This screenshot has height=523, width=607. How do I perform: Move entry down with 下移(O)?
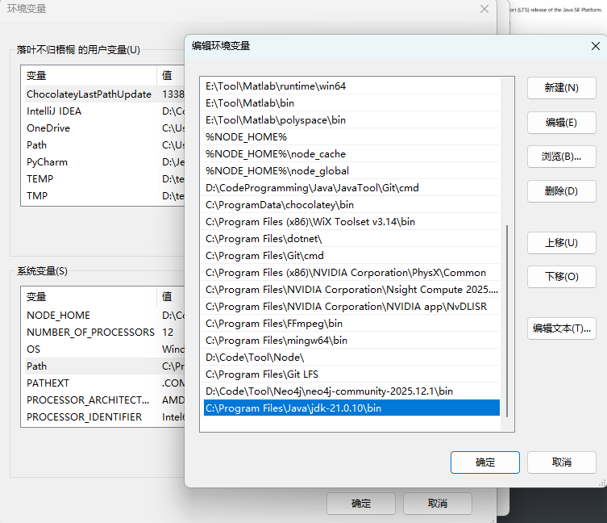[x=561, y=277]
